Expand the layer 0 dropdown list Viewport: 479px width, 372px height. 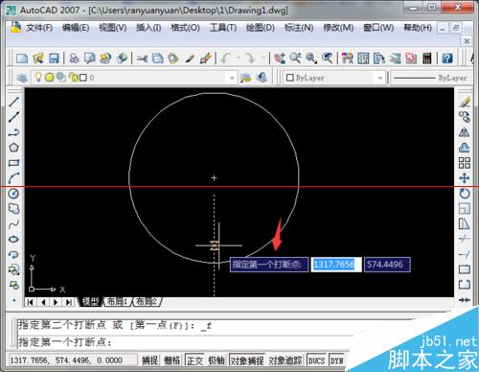point(232,78)
